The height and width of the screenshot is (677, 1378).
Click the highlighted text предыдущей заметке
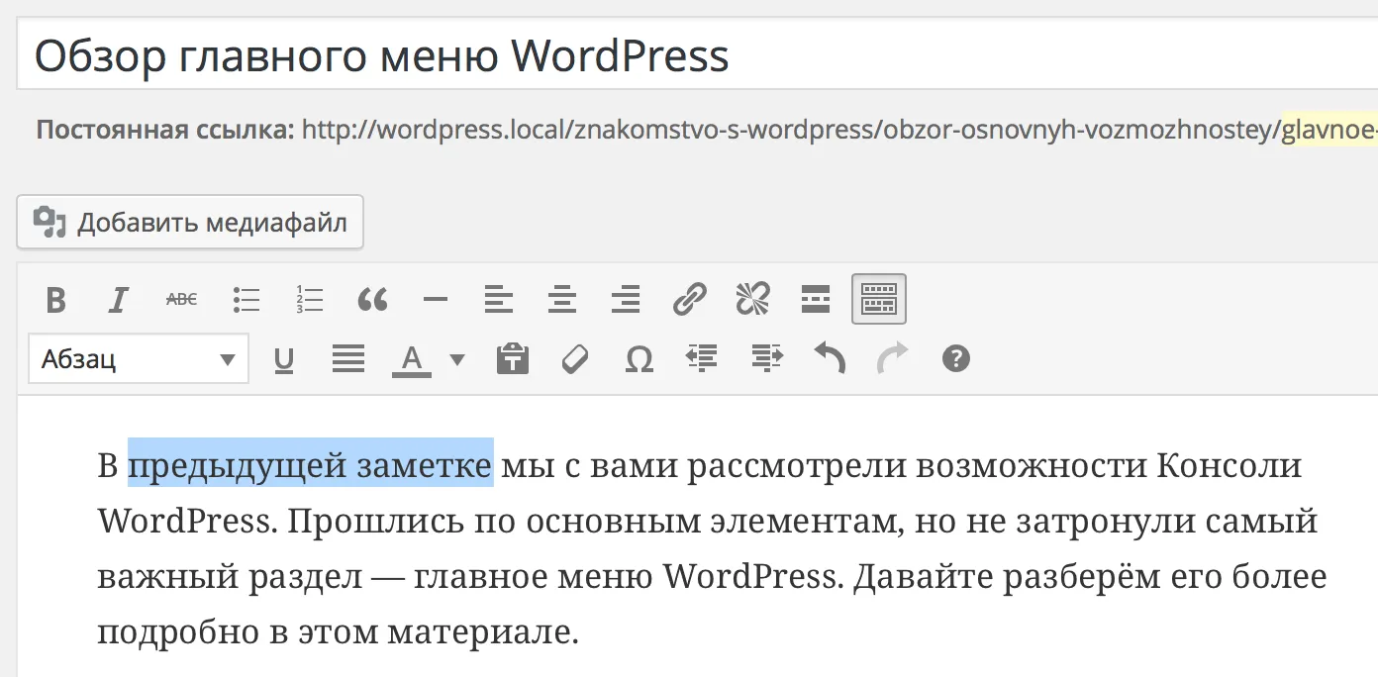click(310, 464)
